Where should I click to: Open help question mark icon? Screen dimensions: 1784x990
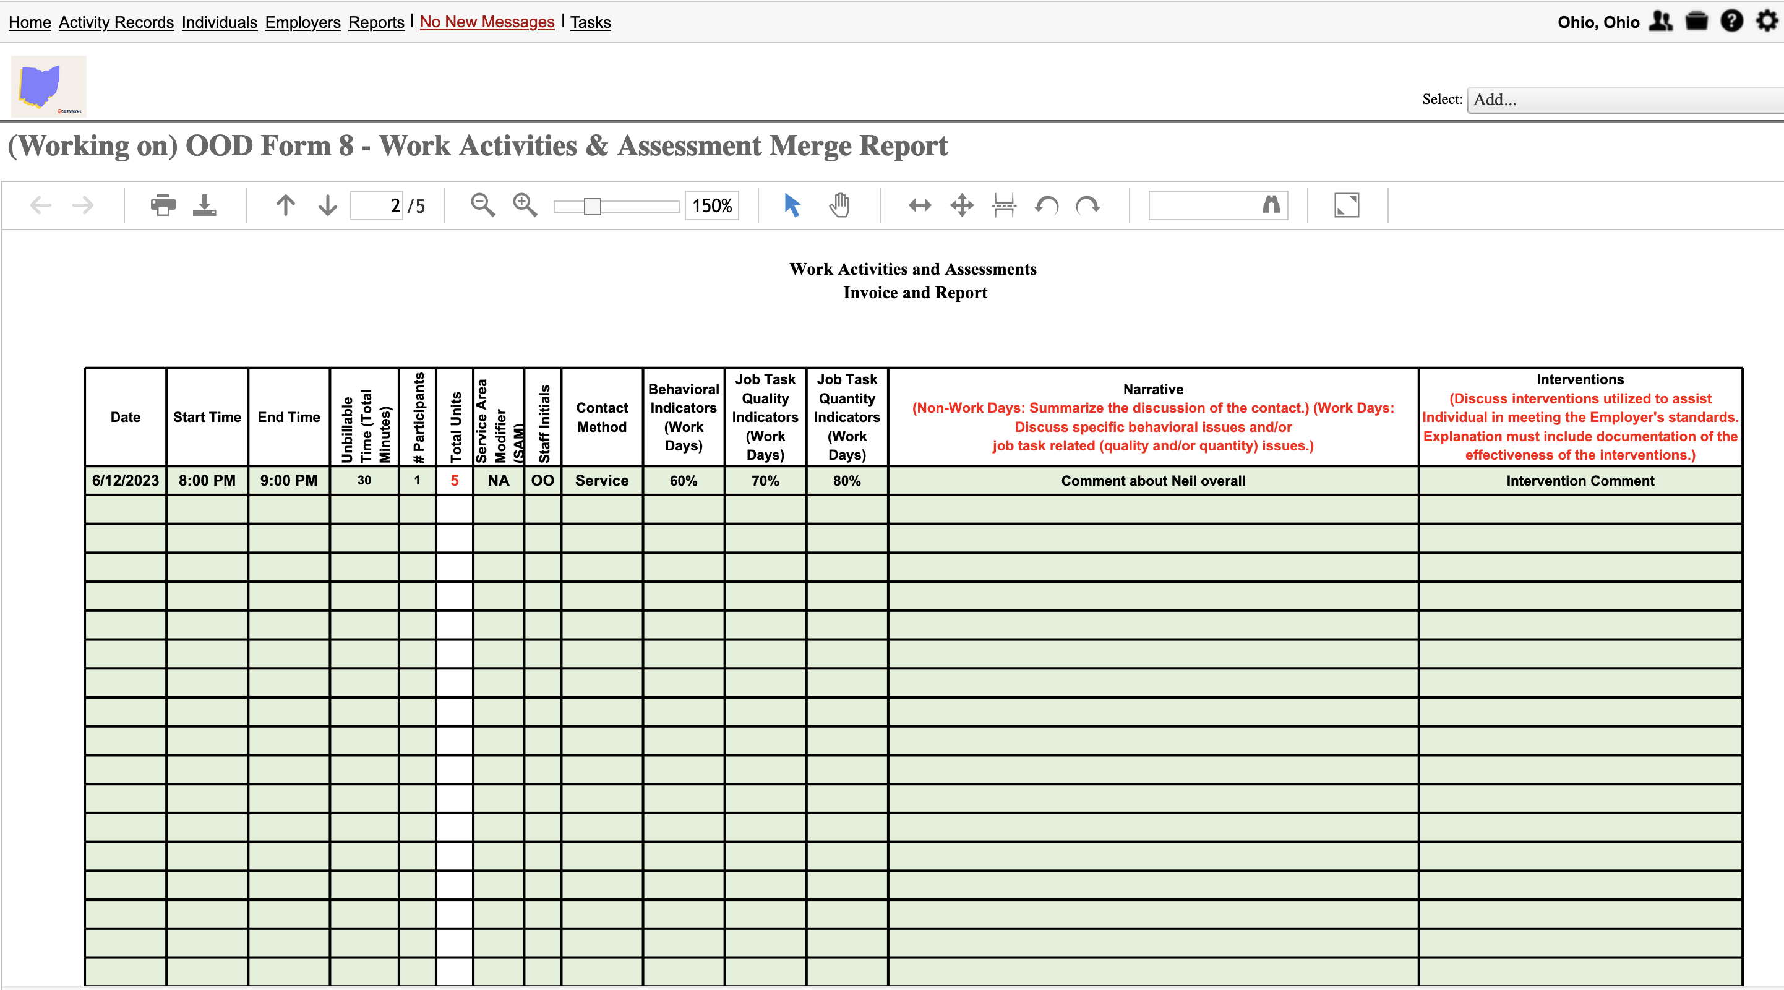click(x=1731, y=21)
